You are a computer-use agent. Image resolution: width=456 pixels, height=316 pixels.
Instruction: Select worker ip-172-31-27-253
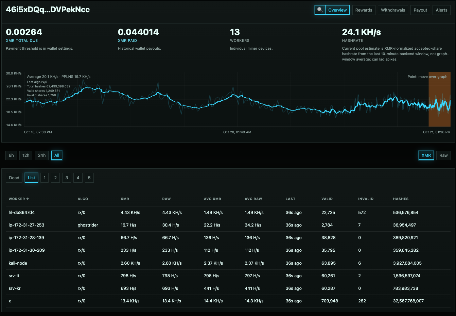[x=27, y=225]
